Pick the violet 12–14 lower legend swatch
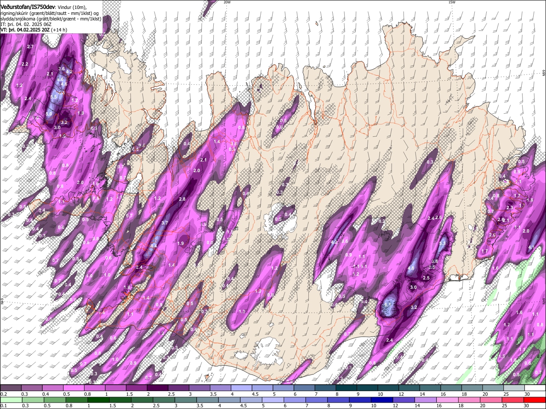This screenshot has width=546, height=409. coord(403,400)
